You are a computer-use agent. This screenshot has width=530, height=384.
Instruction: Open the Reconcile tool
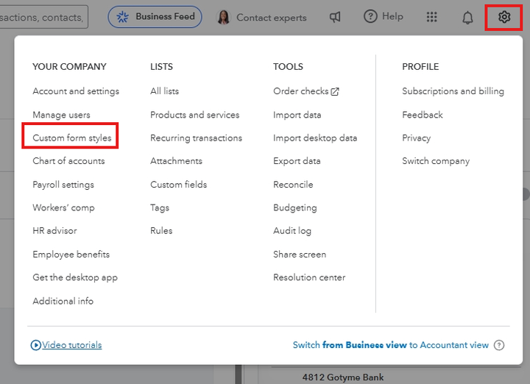(x=293, y=185)
